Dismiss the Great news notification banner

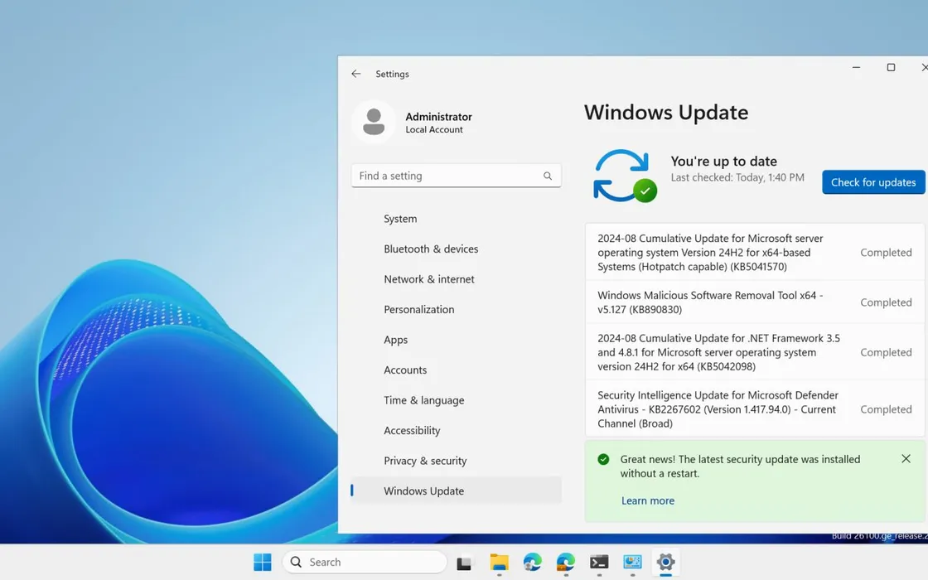coord(906,459)
